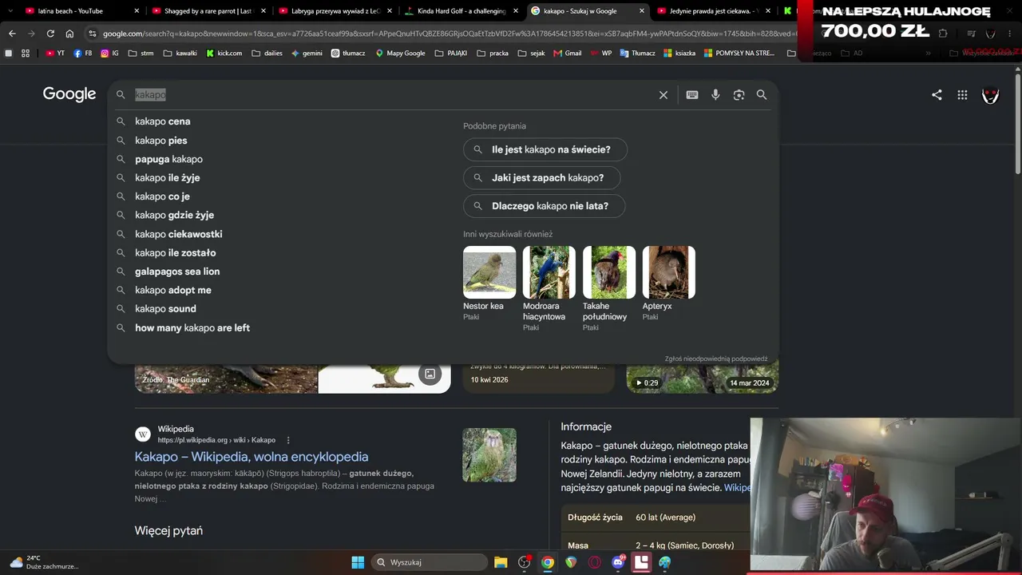The image size is (1022, 575).
Task: Open the three-dot menu beside Wikipedia result
Action: (288, 440)
